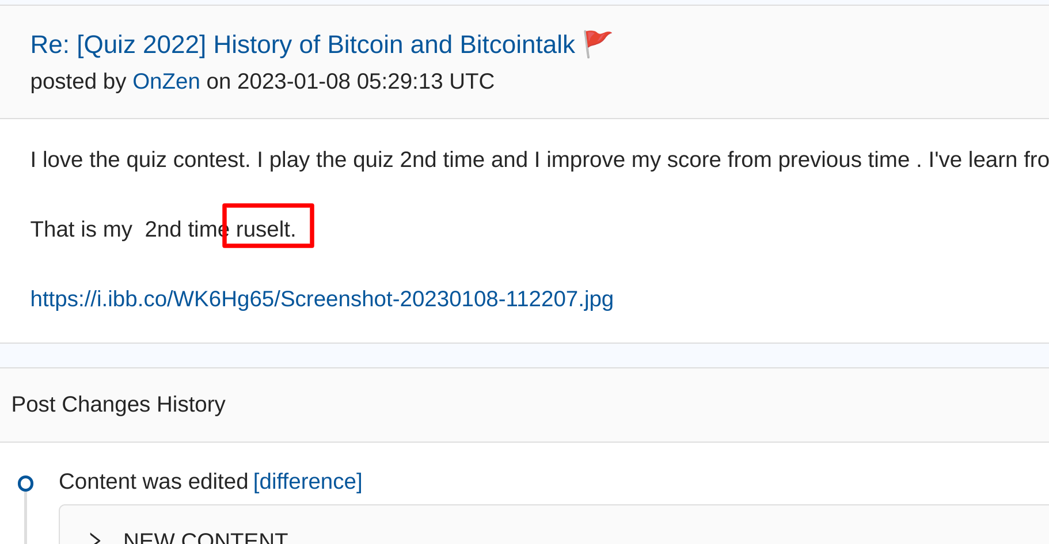The width and height of the screenshot is (1049, 544).
Task: Click the "posted by" text before OnZen
Action: tap(78, 81)
